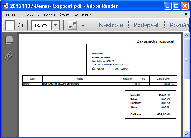
Task: Click the Materiál: summary label
Action: 135,95
